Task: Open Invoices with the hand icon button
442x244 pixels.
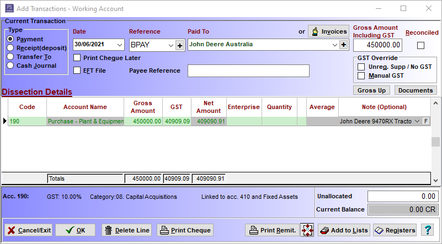Action: [328, 31]
